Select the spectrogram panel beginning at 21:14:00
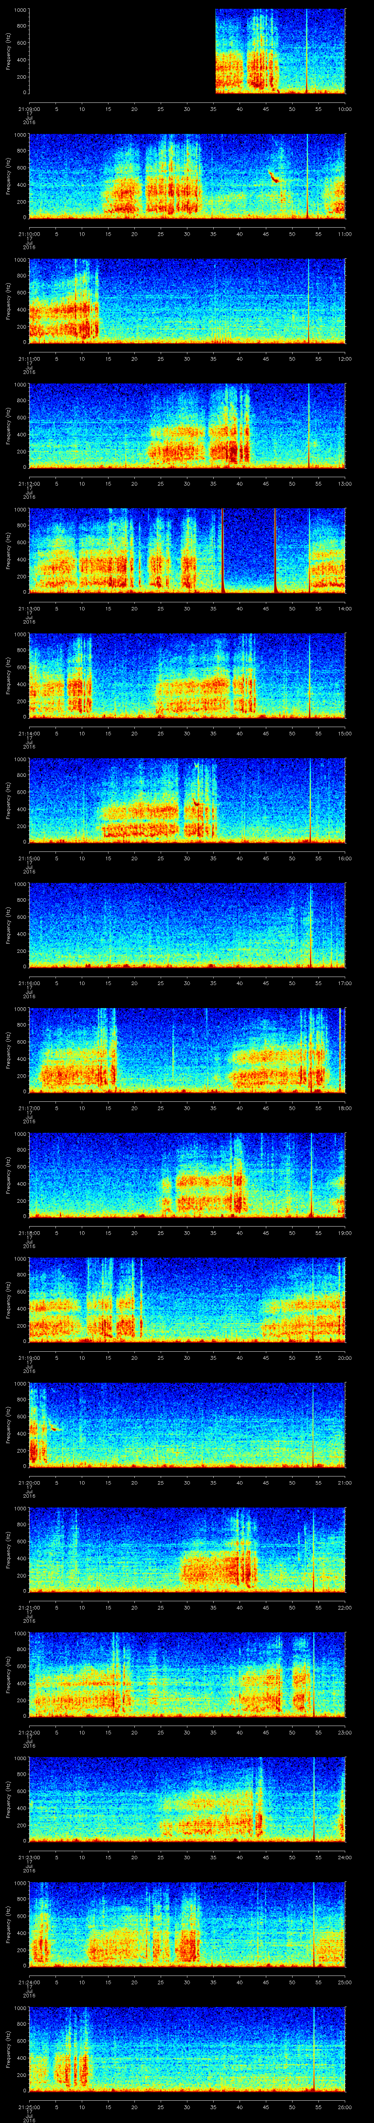The height and width of the screenshot is (2123, 374). [187, 676]
